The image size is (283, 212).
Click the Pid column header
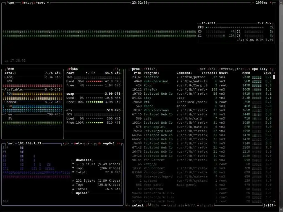pyautogui.click(x=138, y=73)
